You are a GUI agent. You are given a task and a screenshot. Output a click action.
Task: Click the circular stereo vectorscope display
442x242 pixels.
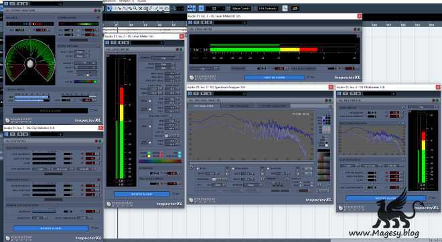30,60
